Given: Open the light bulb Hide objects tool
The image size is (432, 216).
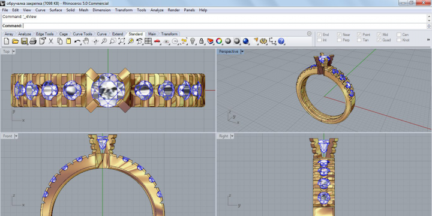Looking at the screenshot, I should click(193, 41).
